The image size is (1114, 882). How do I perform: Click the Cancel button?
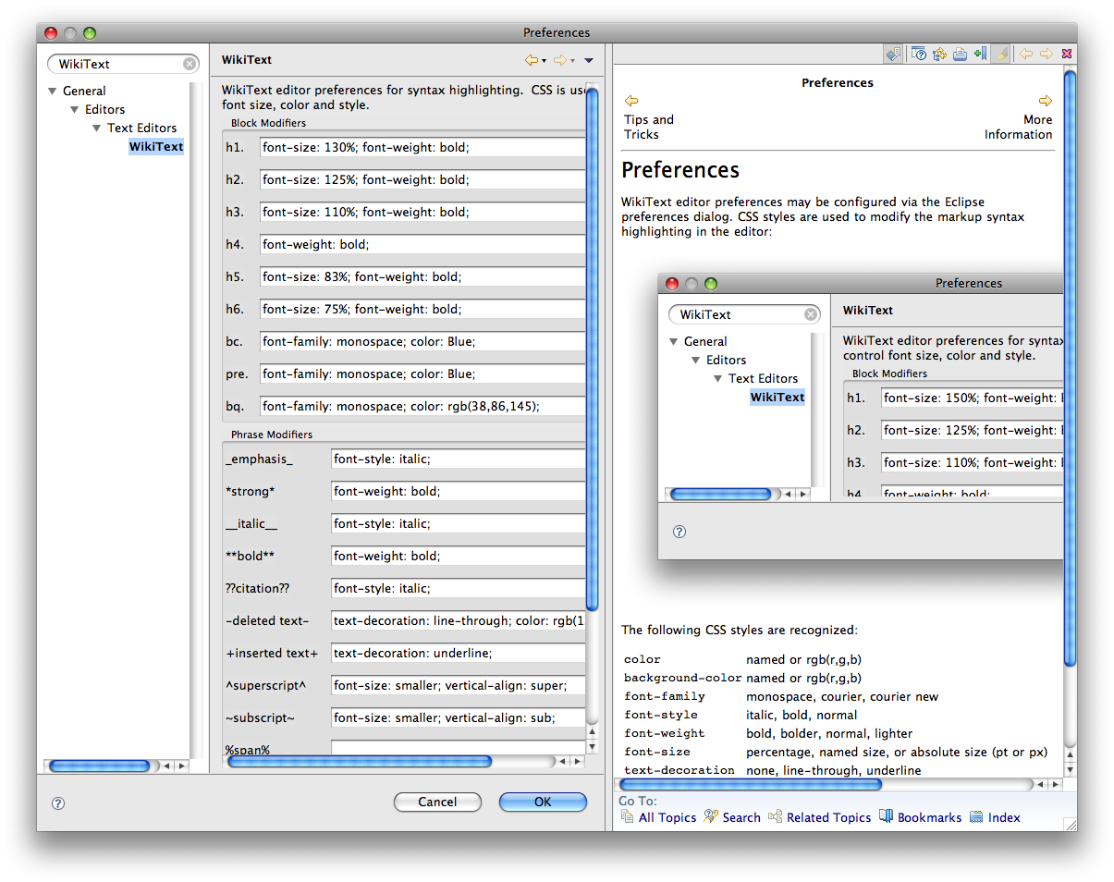coord(437,802)
